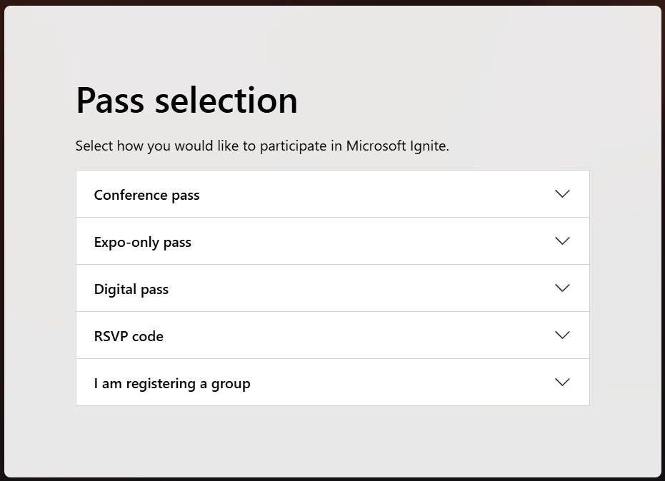This screenshot has height=481, width=665.
Task: Click the word 'Digital' in third row
Action: [x=116, y=290]
